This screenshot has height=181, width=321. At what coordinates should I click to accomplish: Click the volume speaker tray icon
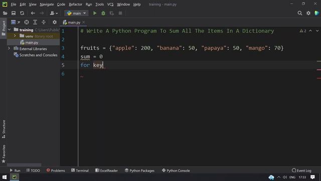coord(285,177)
